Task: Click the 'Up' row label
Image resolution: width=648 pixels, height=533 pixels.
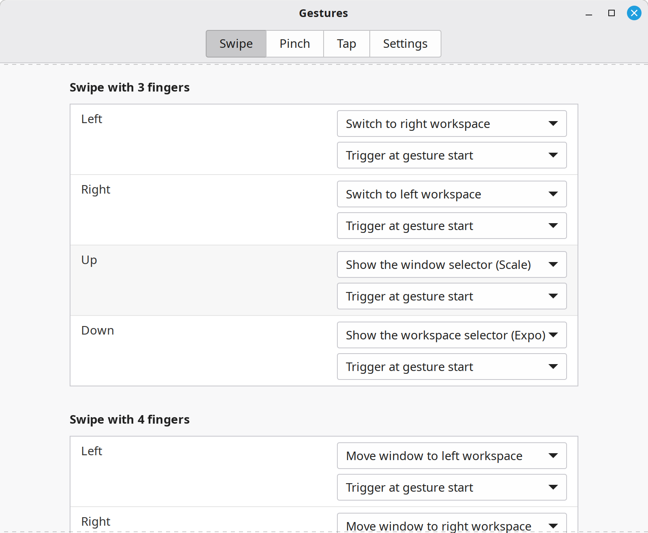Action: pos(89,260)
